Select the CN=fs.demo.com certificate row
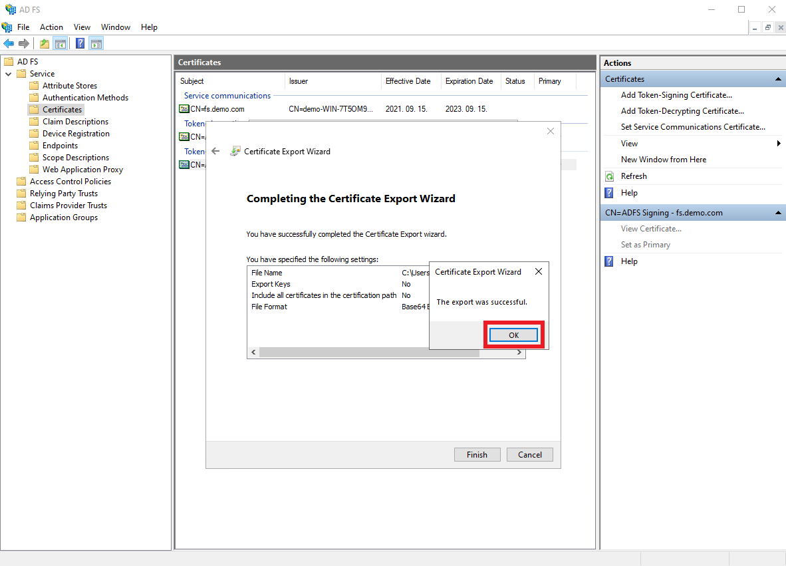 click(217, 109)
